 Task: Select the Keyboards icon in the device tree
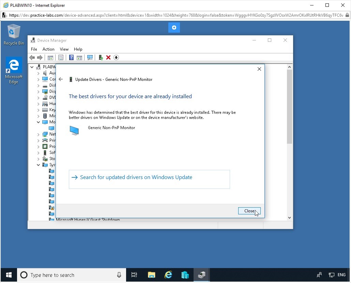[45, 110]
